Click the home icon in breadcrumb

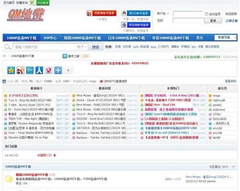click(4, 56)
